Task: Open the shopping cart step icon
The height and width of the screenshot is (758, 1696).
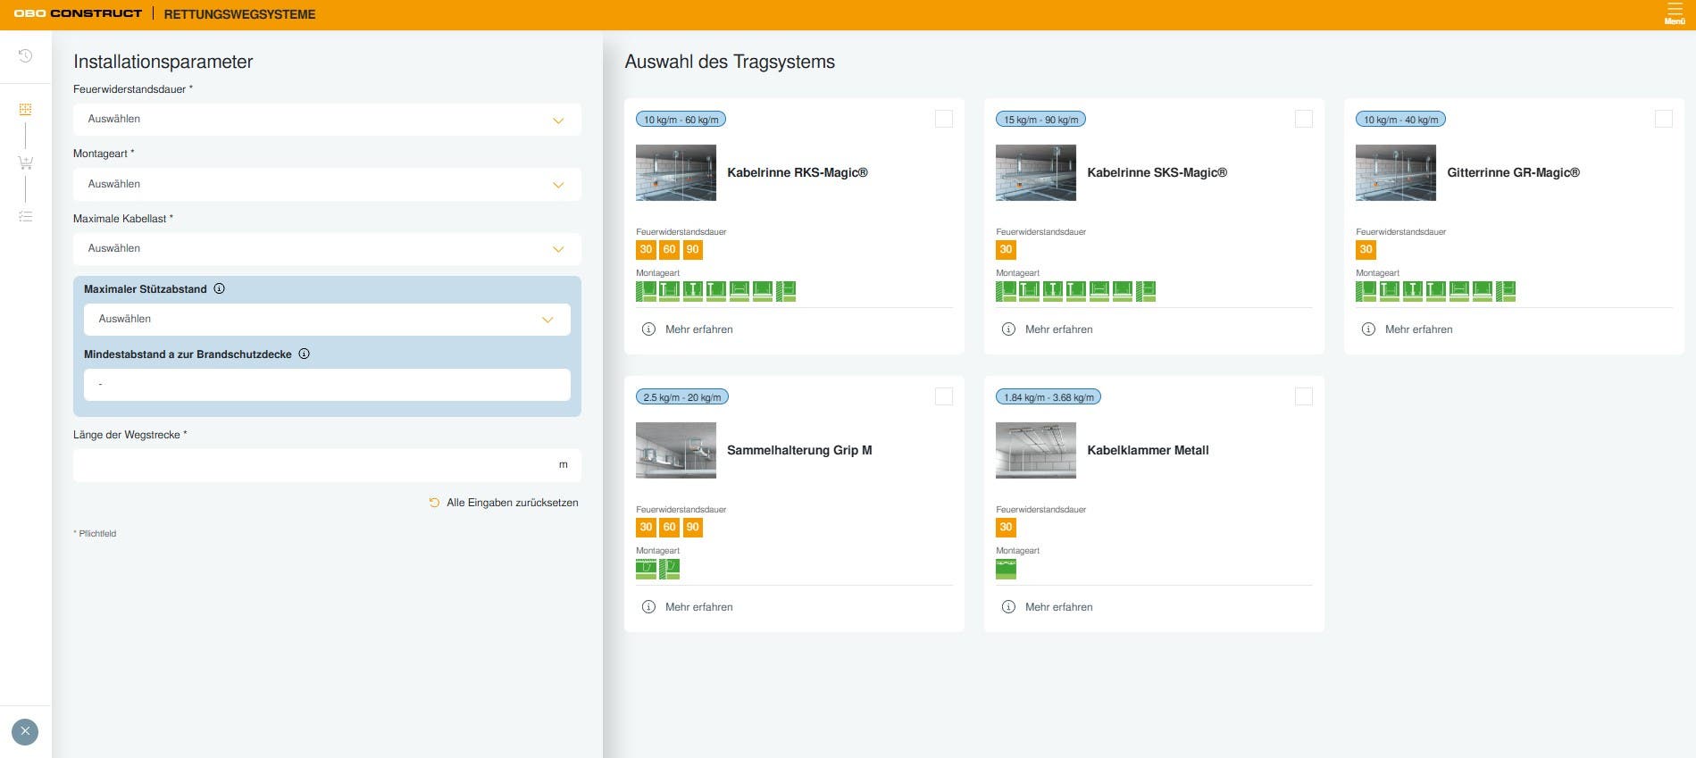Action: point(26,162)
